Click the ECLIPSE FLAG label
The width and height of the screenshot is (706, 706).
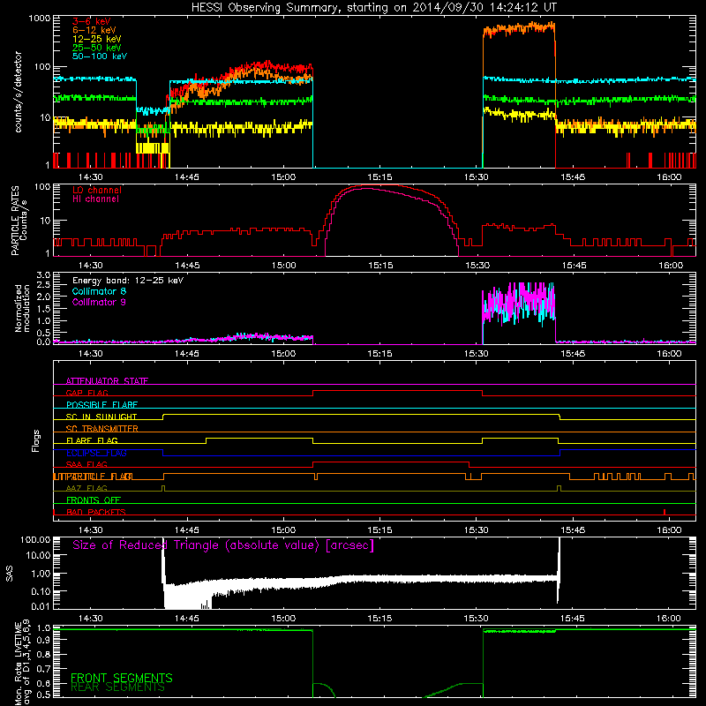[96, 453]
